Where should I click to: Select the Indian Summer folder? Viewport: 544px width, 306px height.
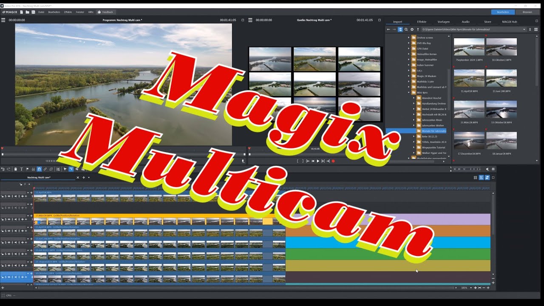click(425, 65)
